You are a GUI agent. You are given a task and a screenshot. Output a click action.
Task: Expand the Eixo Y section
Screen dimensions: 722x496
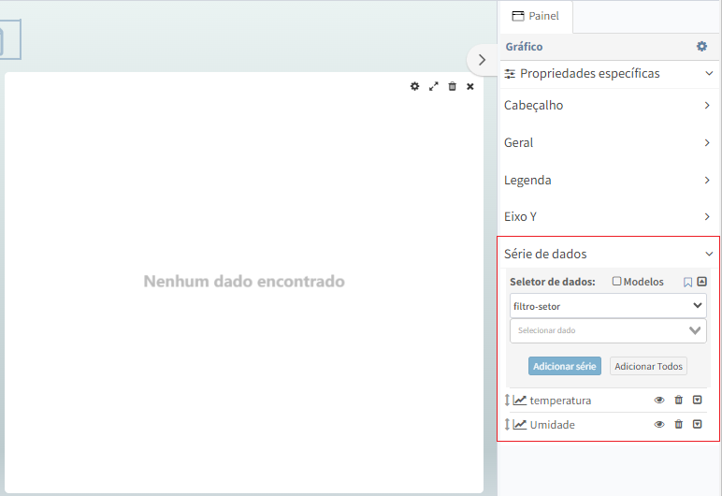point(609,217)
